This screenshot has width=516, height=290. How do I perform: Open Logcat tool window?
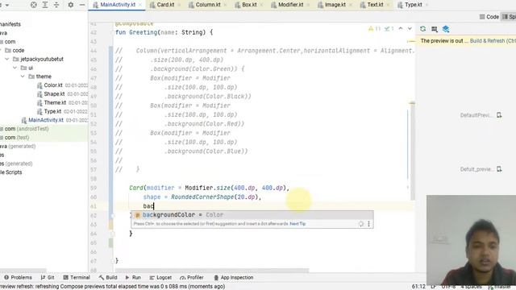pyautogui.click(x=160, y=277)
